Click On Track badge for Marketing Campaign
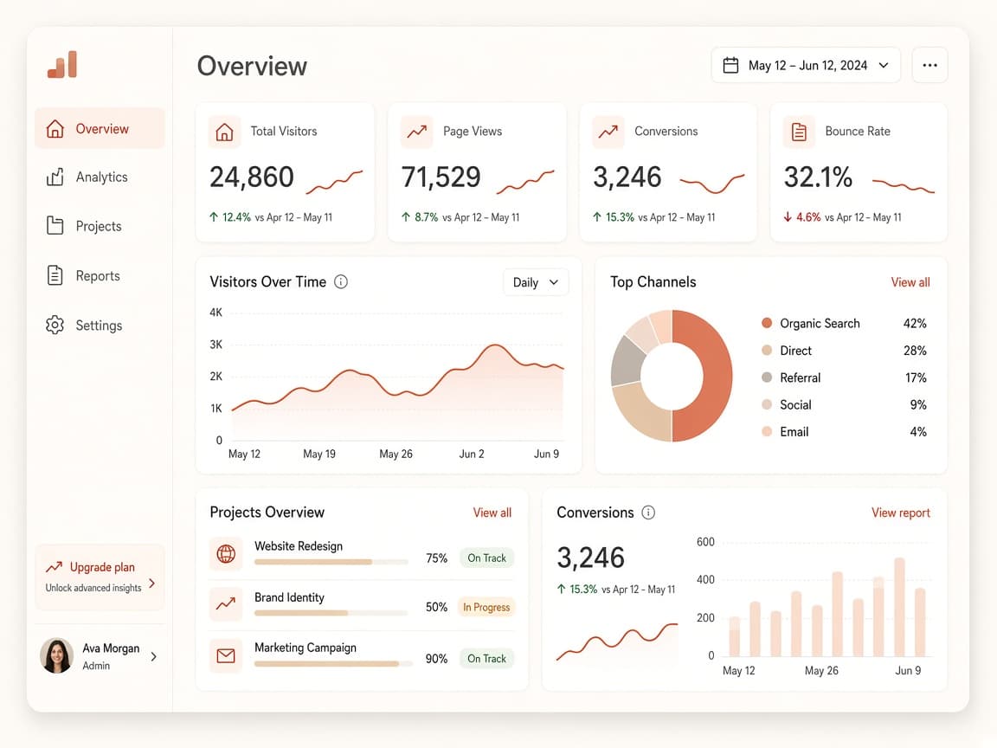Image resolution: width=997 pixels, height=748 pixels. 487,658
